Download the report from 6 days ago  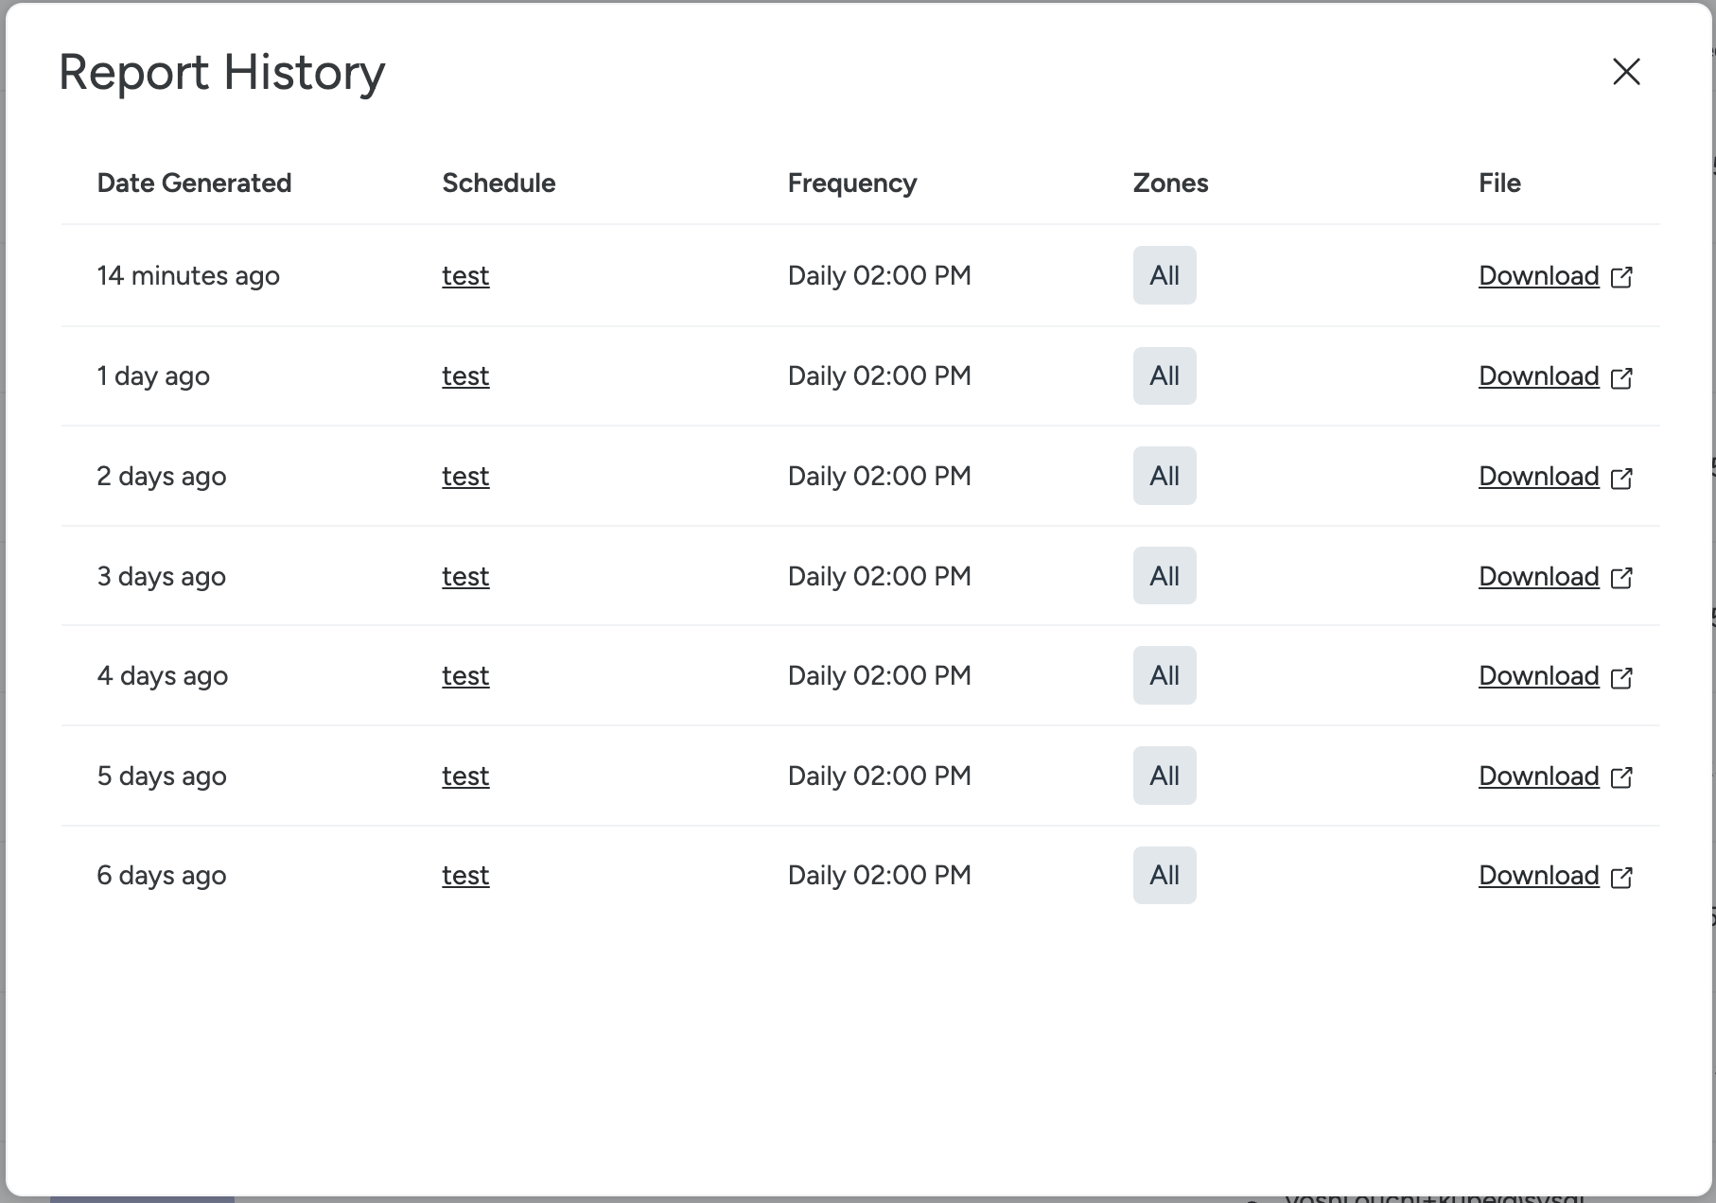tap(1538, 876)
